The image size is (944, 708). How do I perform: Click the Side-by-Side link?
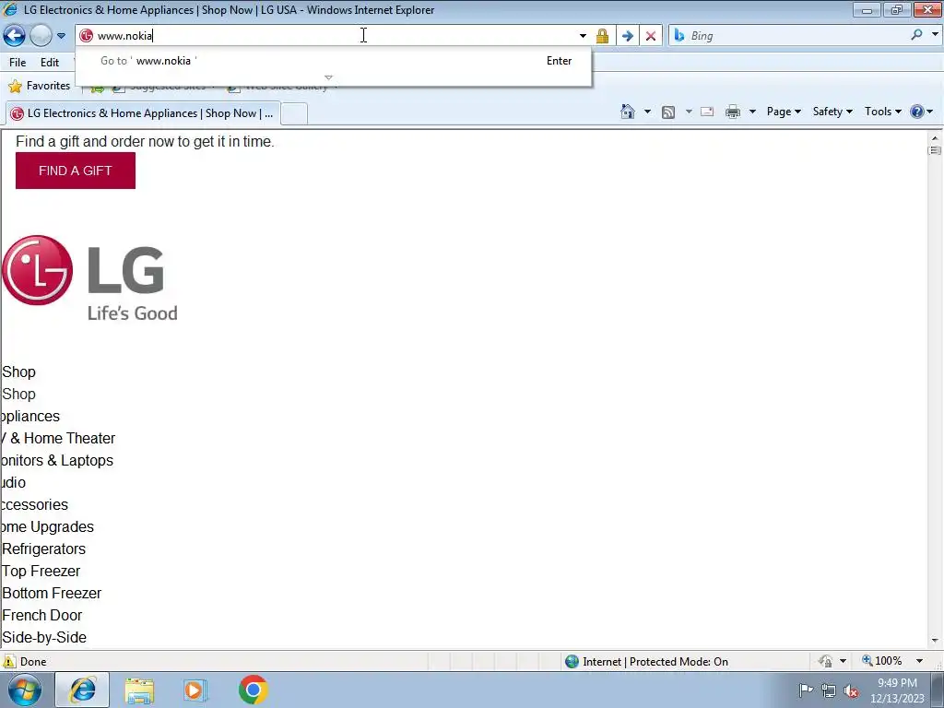(x=44, y=638)
